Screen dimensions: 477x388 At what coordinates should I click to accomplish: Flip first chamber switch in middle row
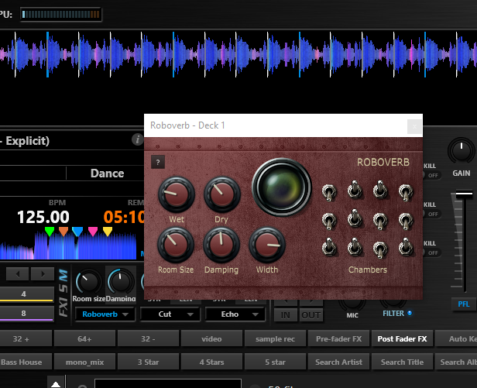329,221
